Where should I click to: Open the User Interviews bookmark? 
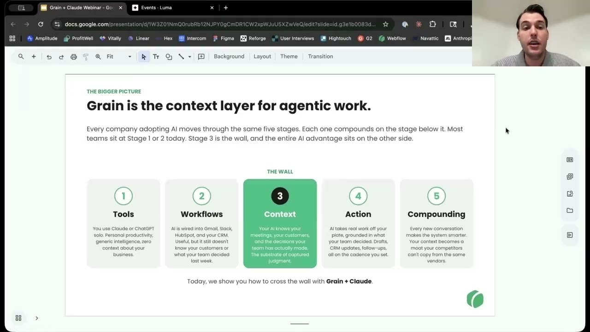point(293,38)
